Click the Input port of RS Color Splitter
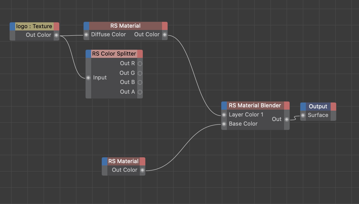Image resolution: width=359 pixels, height=204 pixels. point(88,78)
